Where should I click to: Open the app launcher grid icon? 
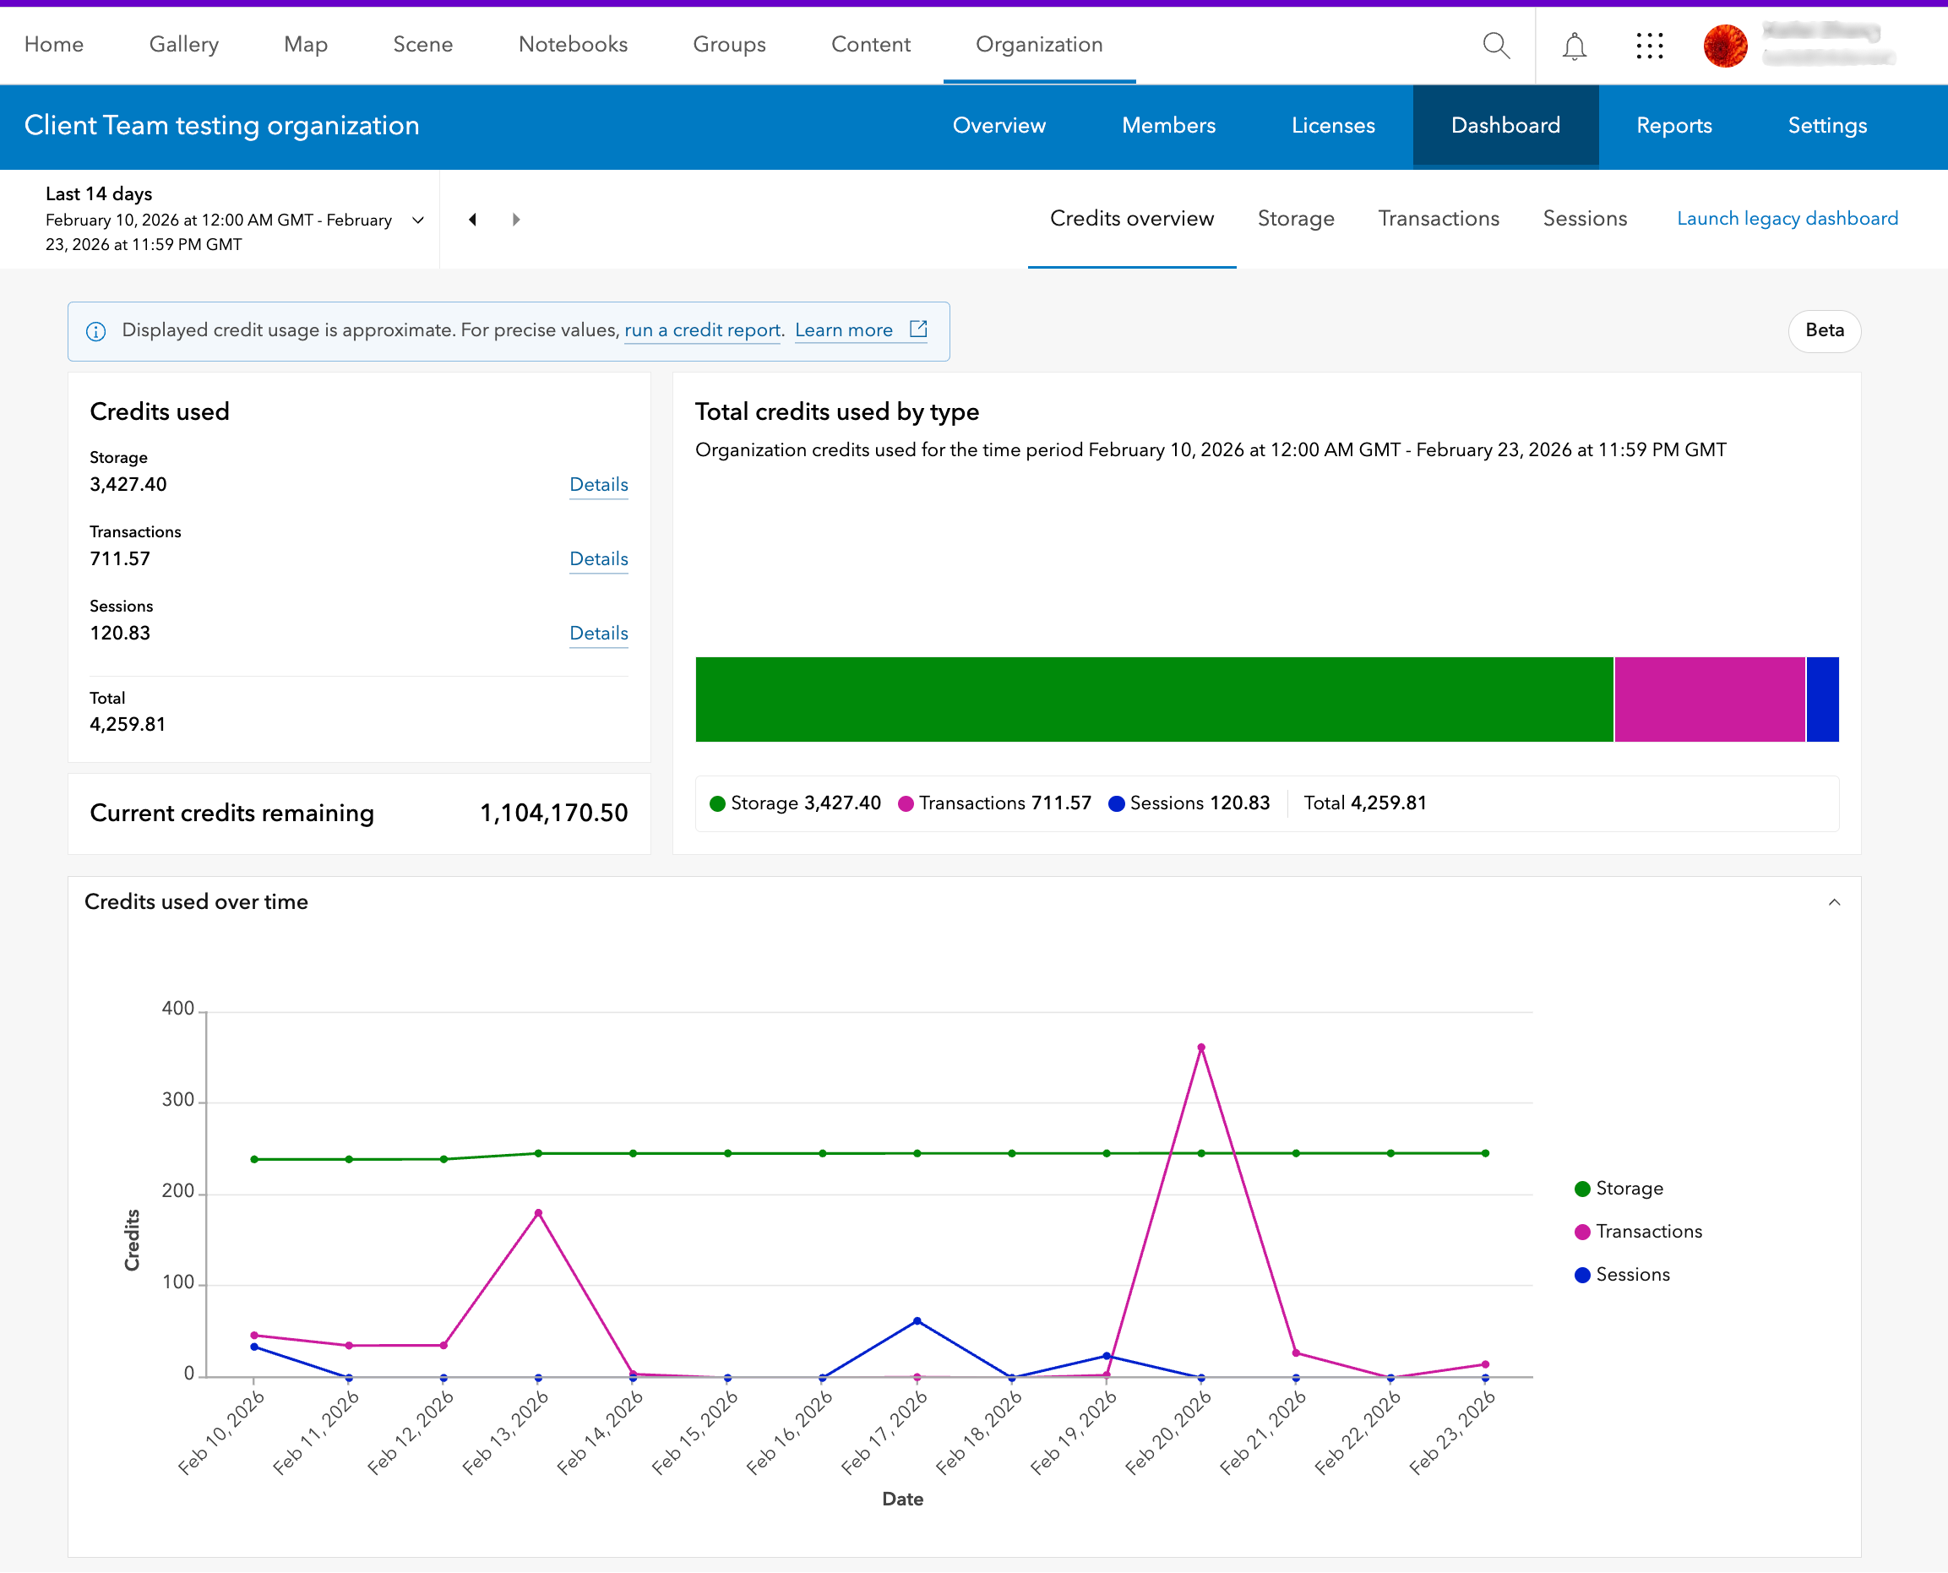pos(1650,46)
